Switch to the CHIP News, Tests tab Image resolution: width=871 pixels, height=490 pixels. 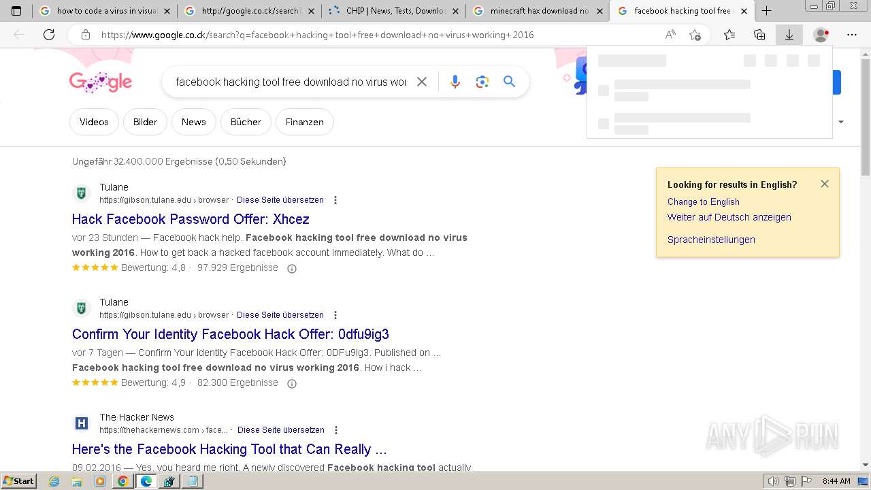tap(394, 11)
